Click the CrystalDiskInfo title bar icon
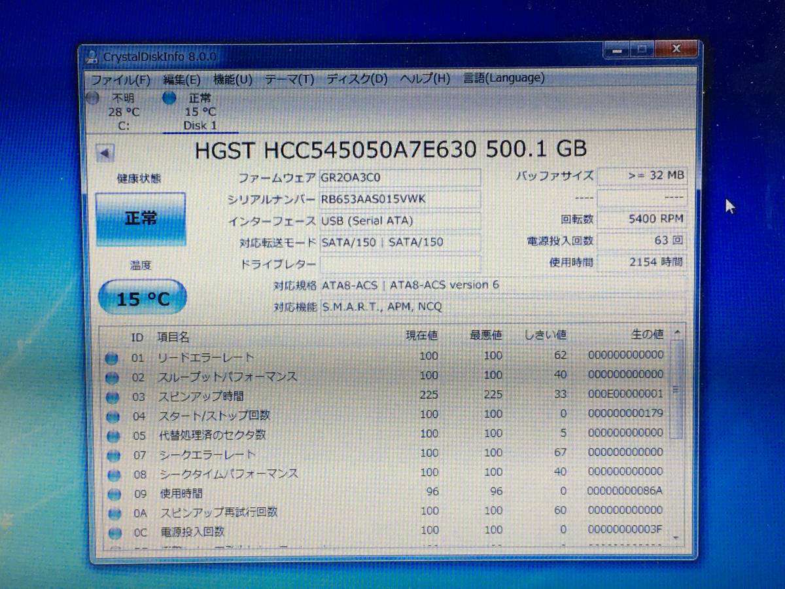The width and height of the screenshot is (785, 589). [94, 57]
